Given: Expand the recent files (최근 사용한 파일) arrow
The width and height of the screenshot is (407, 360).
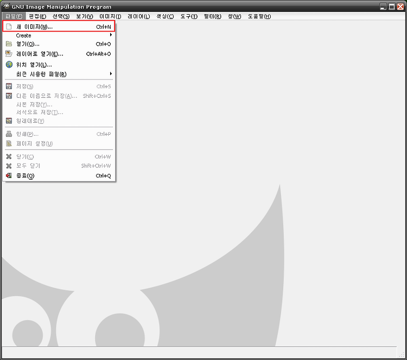Looking at the screenshot, I should [x=111, y=74].
